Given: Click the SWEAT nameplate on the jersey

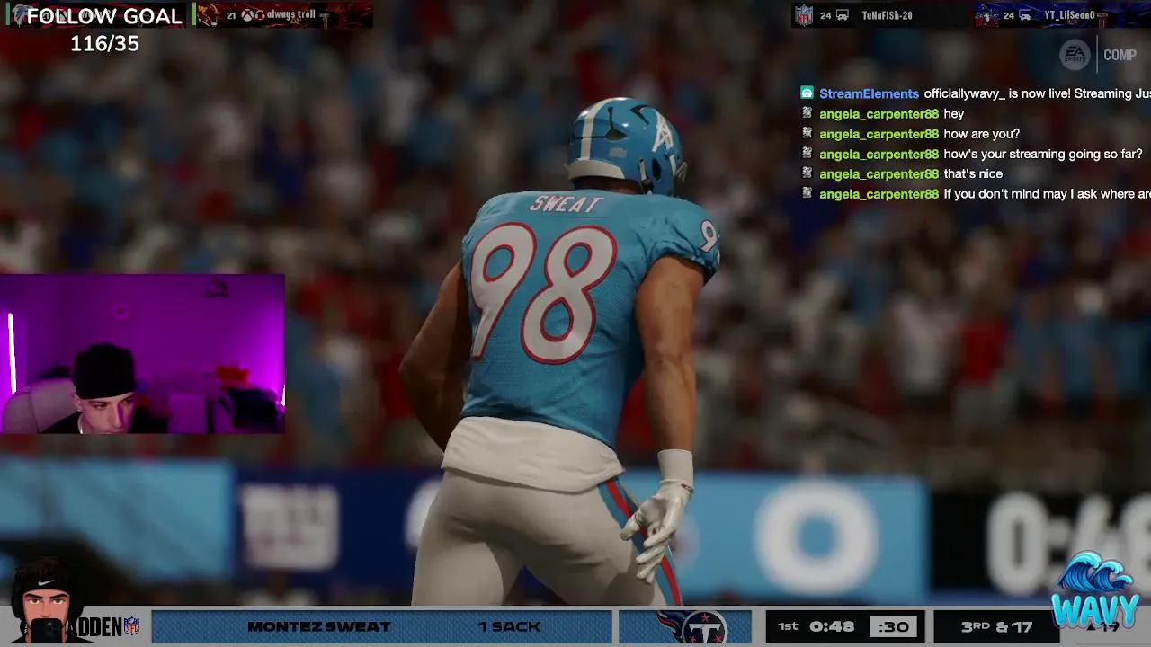Looking at the screenshot, I should [566, 205].
